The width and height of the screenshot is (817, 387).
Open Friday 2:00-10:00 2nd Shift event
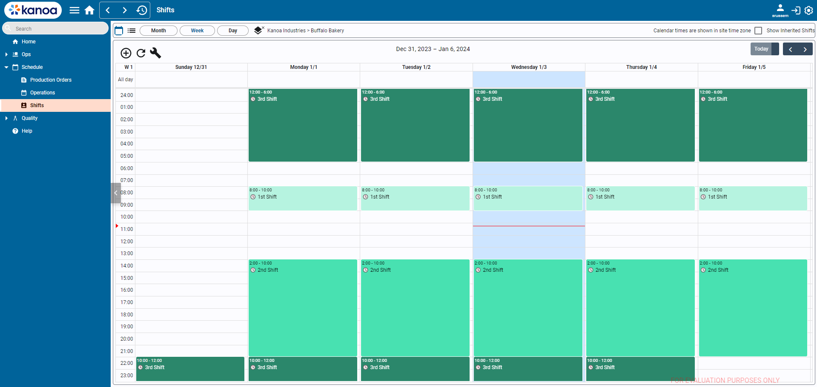[753, 308]
